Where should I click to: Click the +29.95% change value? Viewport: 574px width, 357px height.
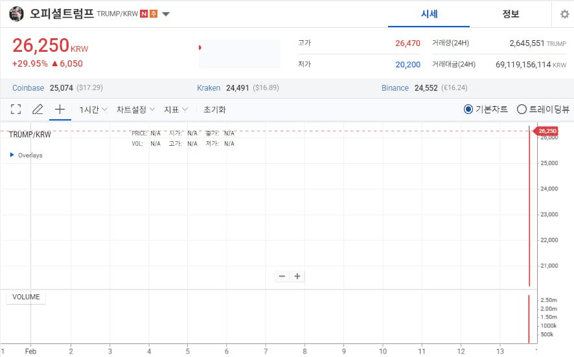(30, 63)
